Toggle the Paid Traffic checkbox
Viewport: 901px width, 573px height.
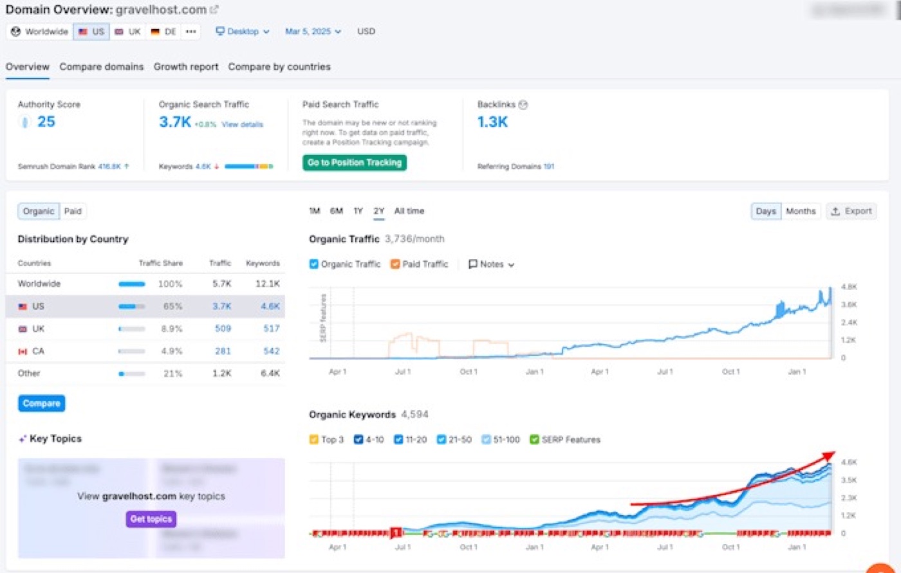pos(395,264)
